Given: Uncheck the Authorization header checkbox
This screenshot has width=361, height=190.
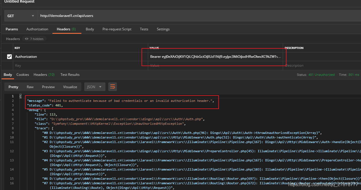Looking at the screenshot, I should 9,57.
